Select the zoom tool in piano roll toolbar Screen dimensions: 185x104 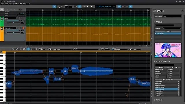pos(13,49)
